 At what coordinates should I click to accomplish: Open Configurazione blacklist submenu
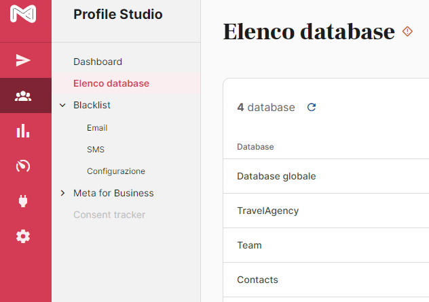pyautogui.click(x=116, y=171)
